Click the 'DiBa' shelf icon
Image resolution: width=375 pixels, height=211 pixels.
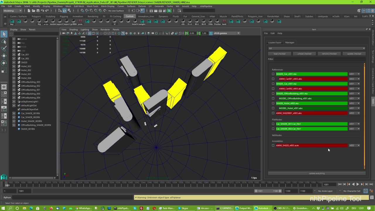210,22
